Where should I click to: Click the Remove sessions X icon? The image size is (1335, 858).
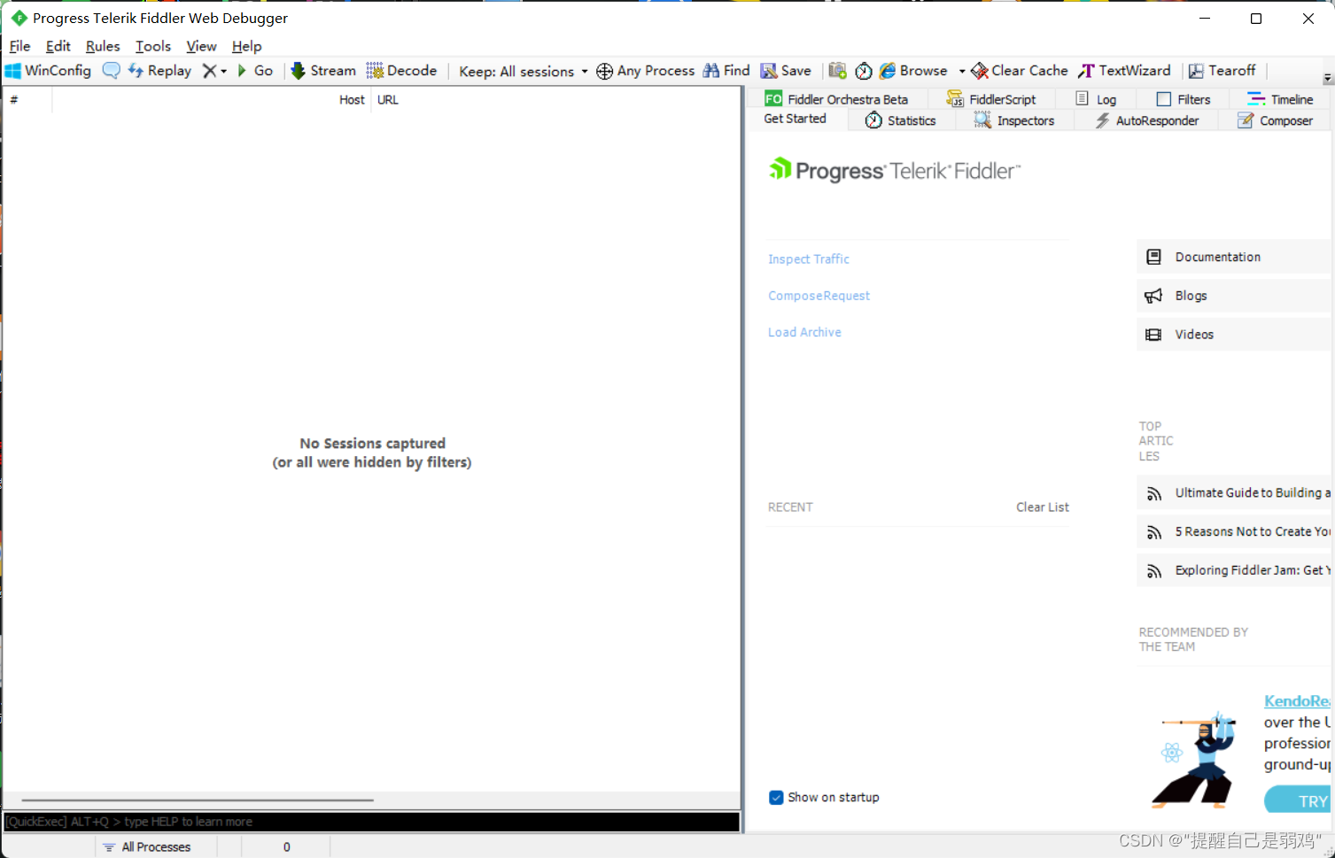pyautogui.click(x=209, y=71)
